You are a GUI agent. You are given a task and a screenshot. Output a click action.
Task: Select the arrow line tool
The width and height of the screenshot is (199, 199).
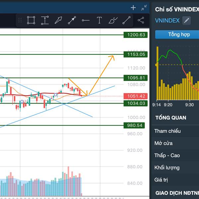click(x=72, y=20)
